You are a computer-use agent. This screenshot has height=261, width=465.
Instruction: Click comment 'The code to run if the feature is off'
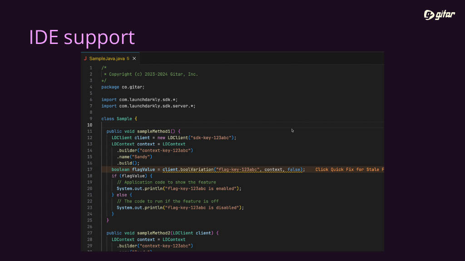click(168, 201)
